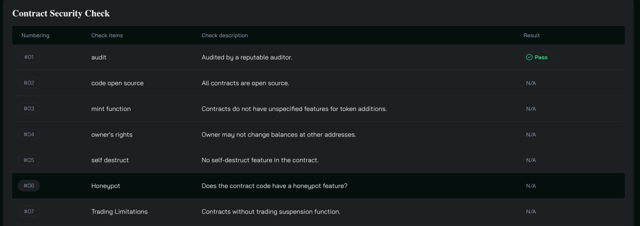
Task: Click the owner's rights check item
Action: [x=112, y=134]
